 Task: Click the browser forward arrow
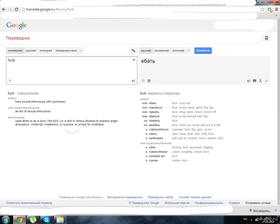10,9
